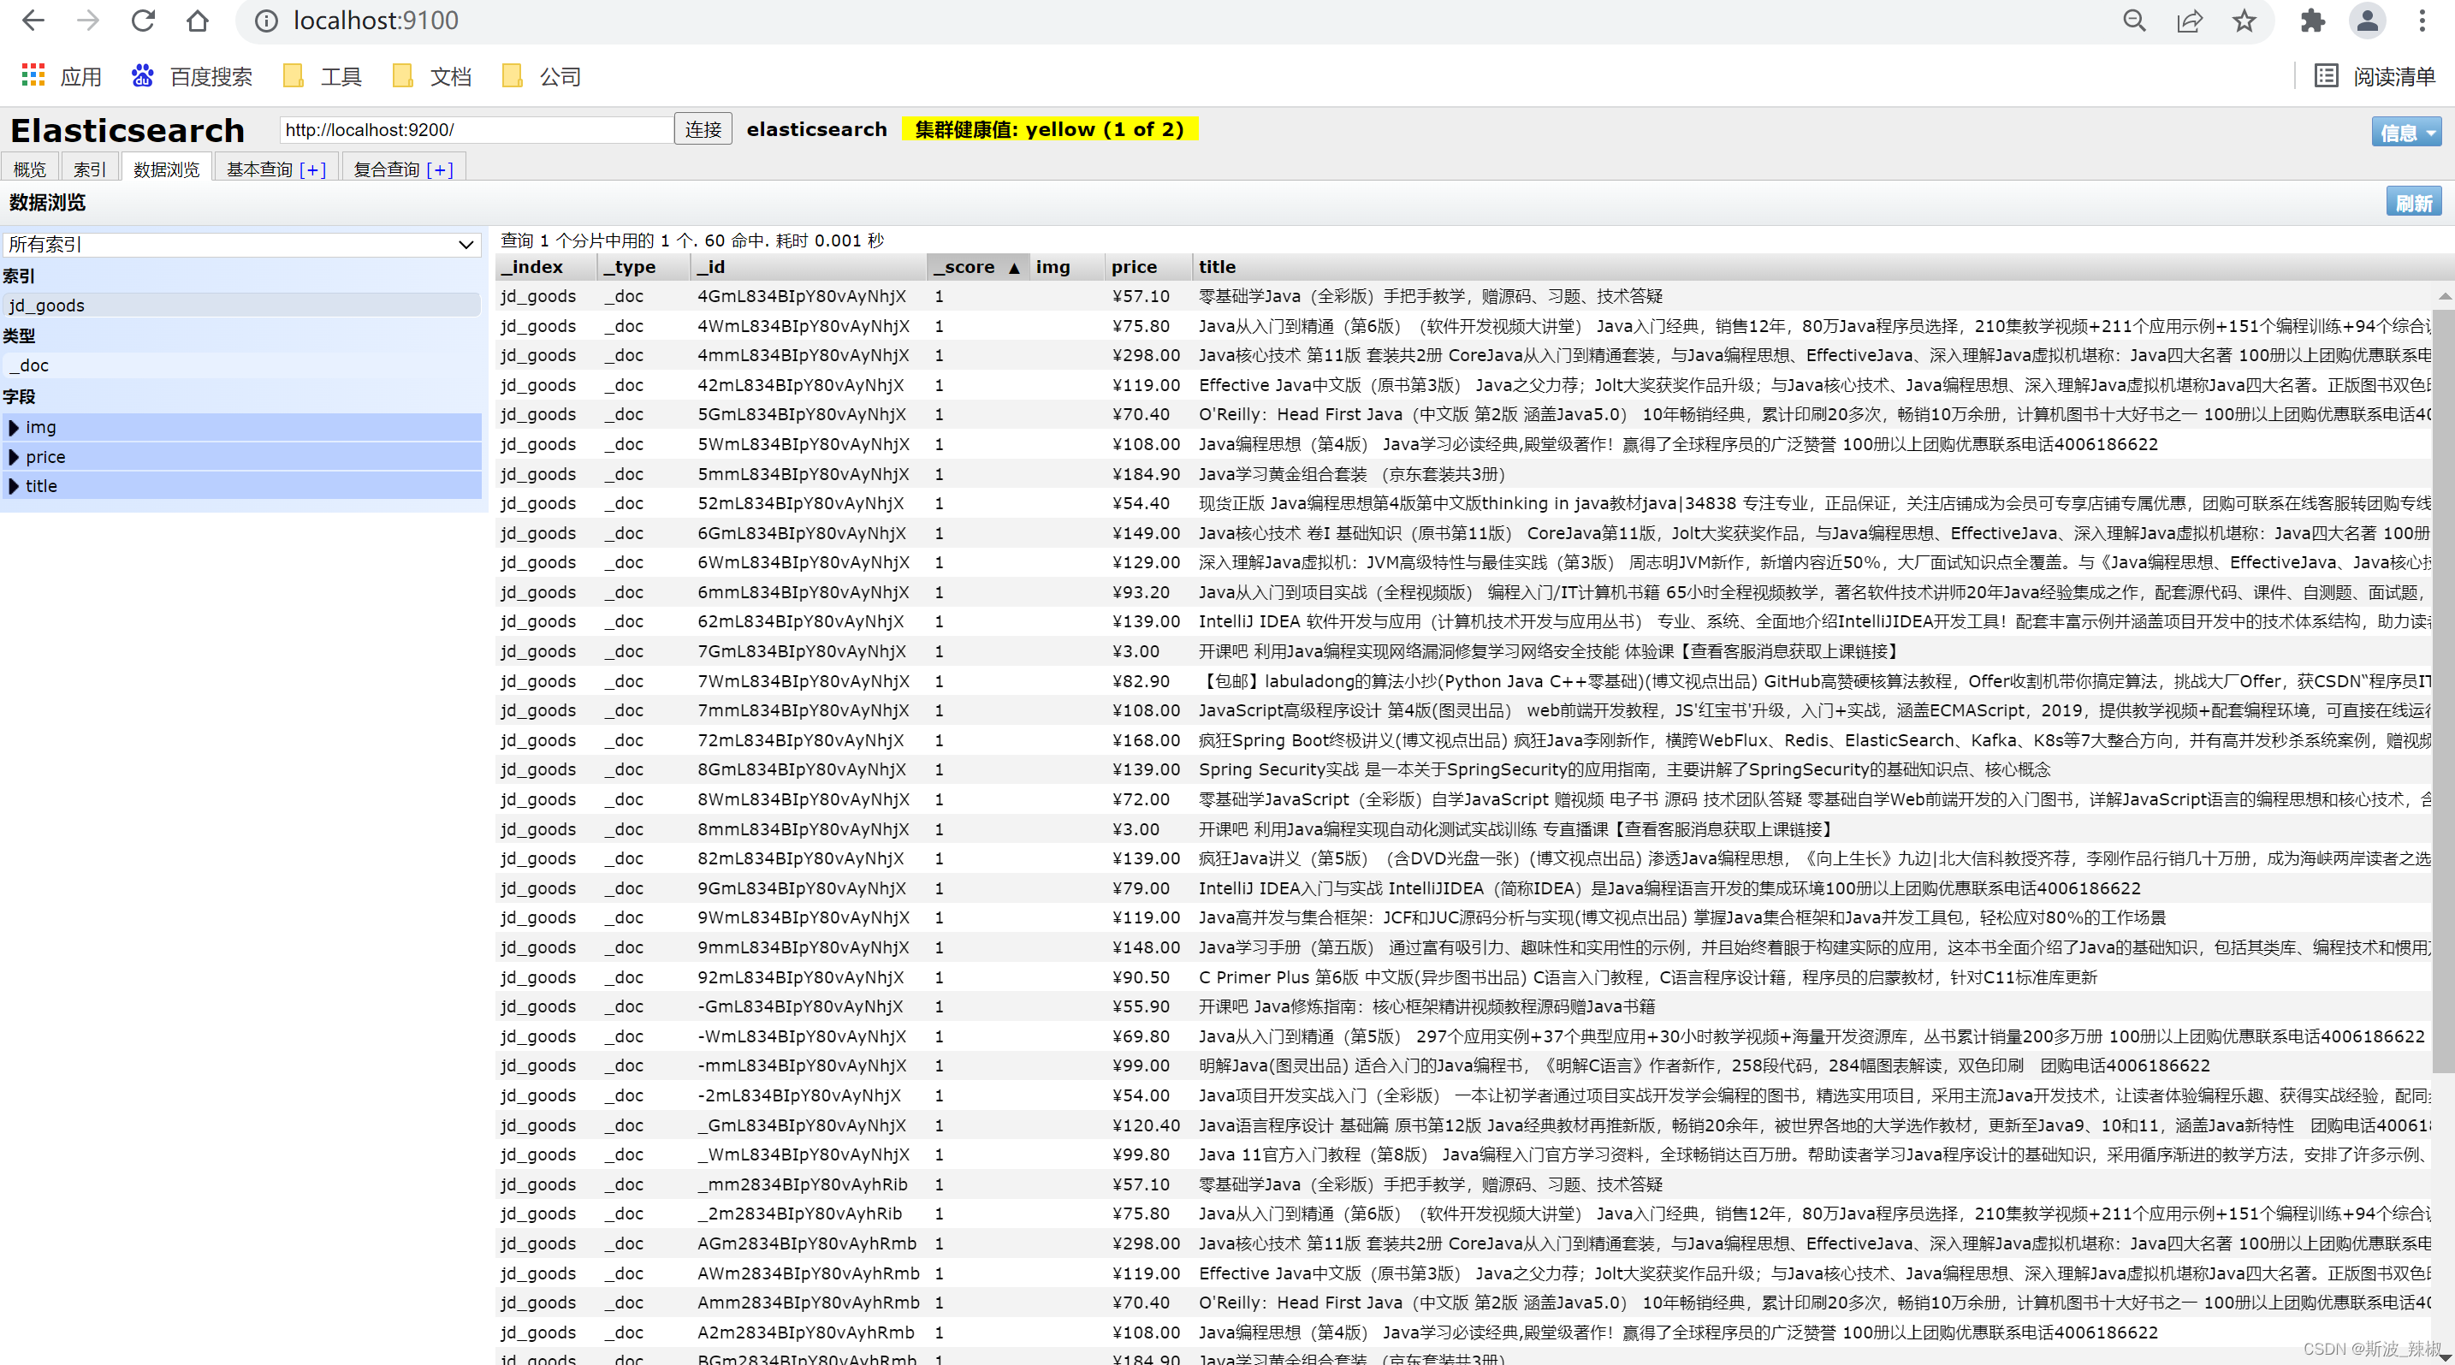Click the title of IntelliJ IDEA 软件开发与应用 row

tap(1815, 621)
